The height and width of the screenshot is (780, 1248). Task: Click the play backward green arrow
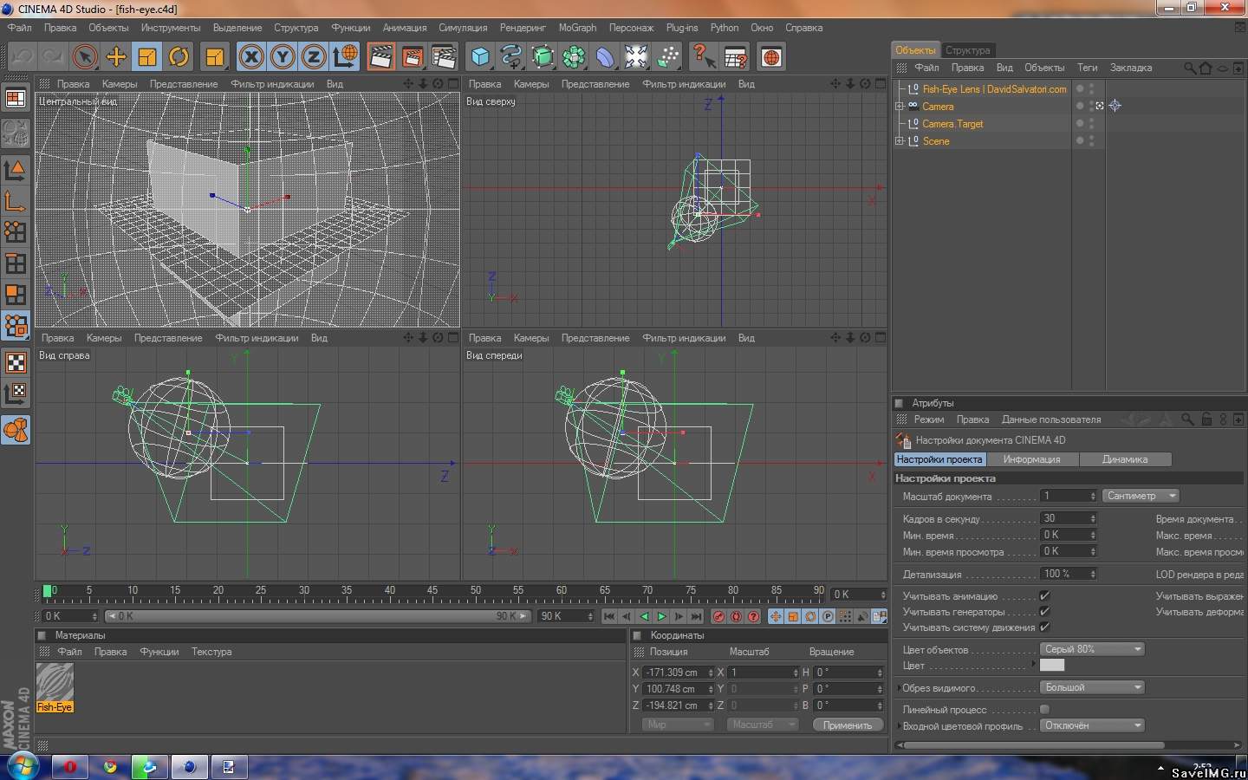644,616
